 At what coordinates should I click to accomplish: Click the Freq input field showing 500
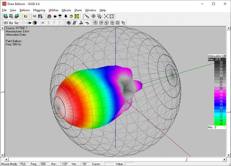pyautogui.click(x=45, y=164)
